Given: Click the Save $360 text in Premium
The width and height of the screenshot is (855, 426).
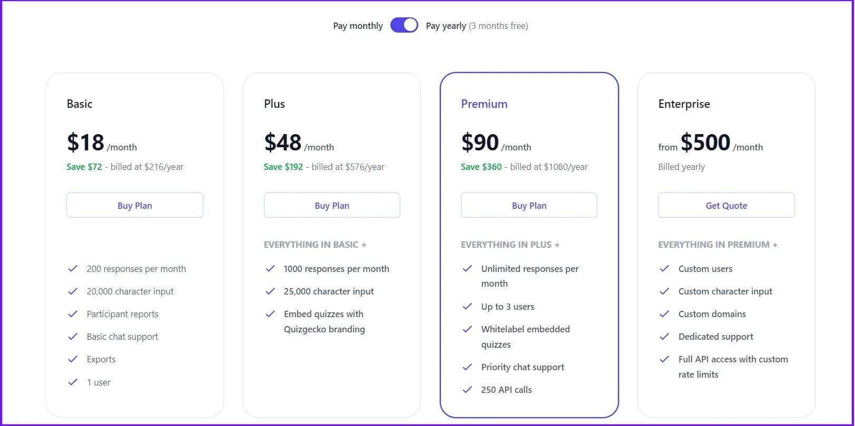Looking at the screenshot, I should pyautogui.click(x=481, y=167).
